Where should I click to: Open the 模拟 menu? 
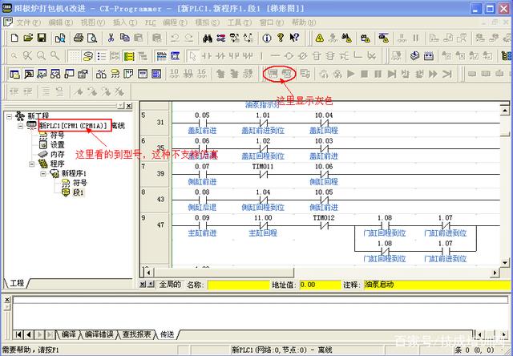pos(207,22)
